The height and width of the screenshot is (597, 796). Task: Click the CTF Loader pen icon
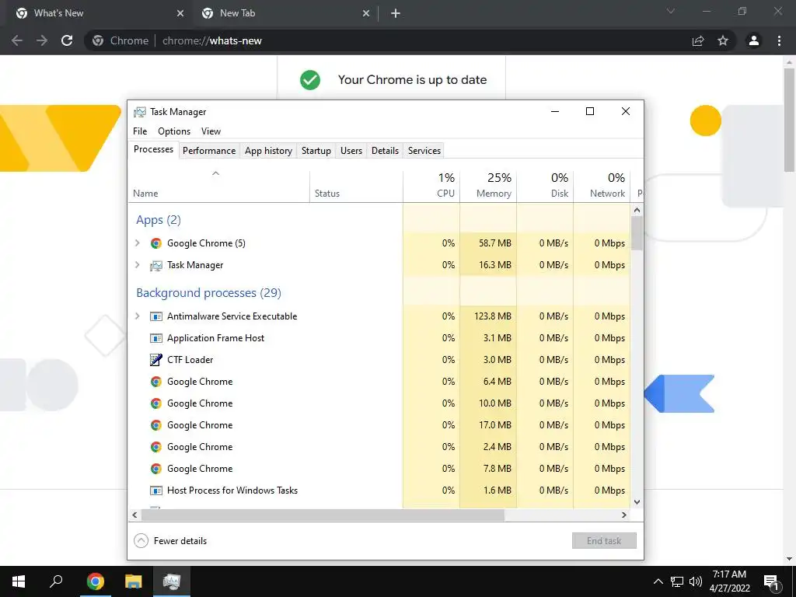pos(155,360)
